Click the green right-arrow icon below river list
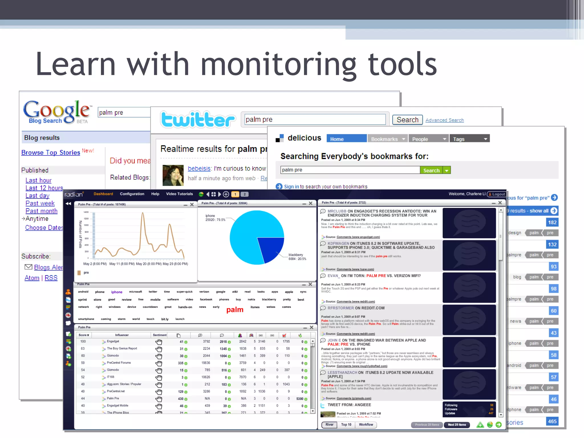Image resolution: width=584 pixels, height=438 pixels. 499,425
